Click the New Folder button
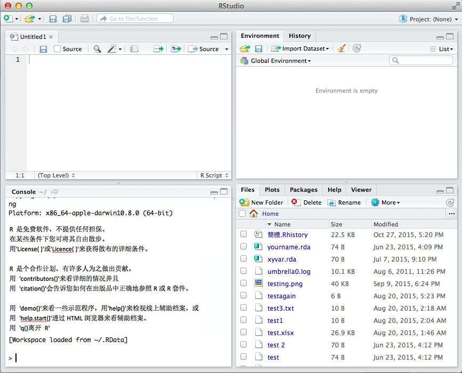The image size is (462, 373). coord(261,202)
